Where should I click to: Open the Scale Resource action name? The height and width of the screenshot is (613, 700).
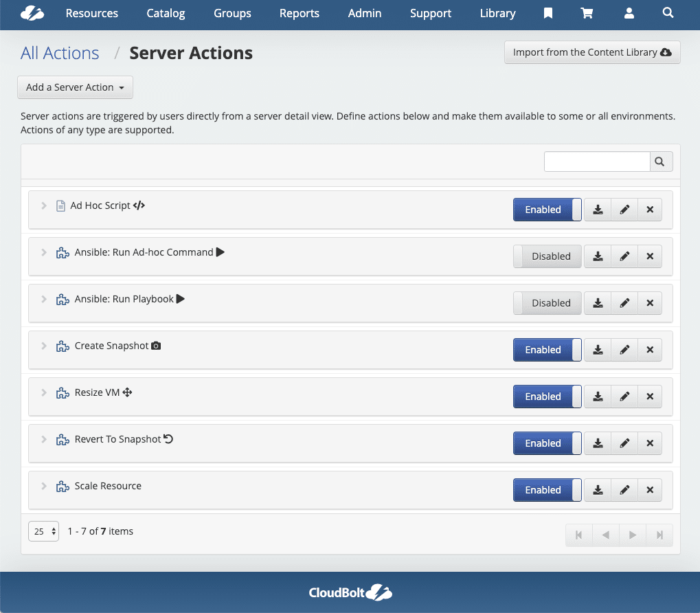(108, 486)
